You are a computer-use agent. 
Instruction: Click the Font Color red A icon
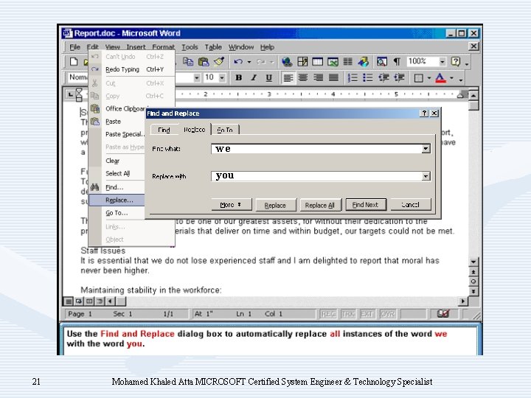coord(440,78)
